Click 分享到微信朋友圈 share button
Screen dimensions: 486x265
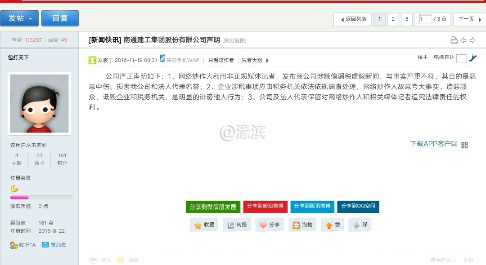[x=213, y=207]
